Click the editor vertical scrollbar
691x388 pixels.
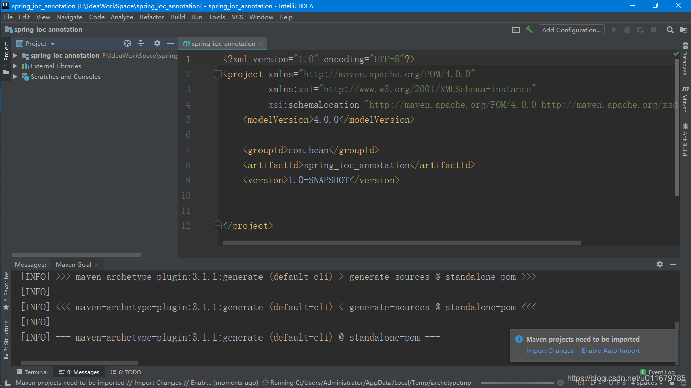point(677,126)
